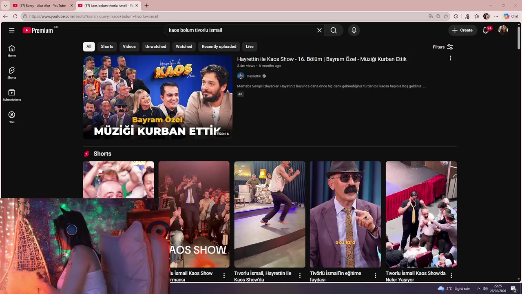Reload the page with the refresh icon
Image resolution: width=522 pixels, height=294 pixels.
pyautogui.click(x=15, y=16)
